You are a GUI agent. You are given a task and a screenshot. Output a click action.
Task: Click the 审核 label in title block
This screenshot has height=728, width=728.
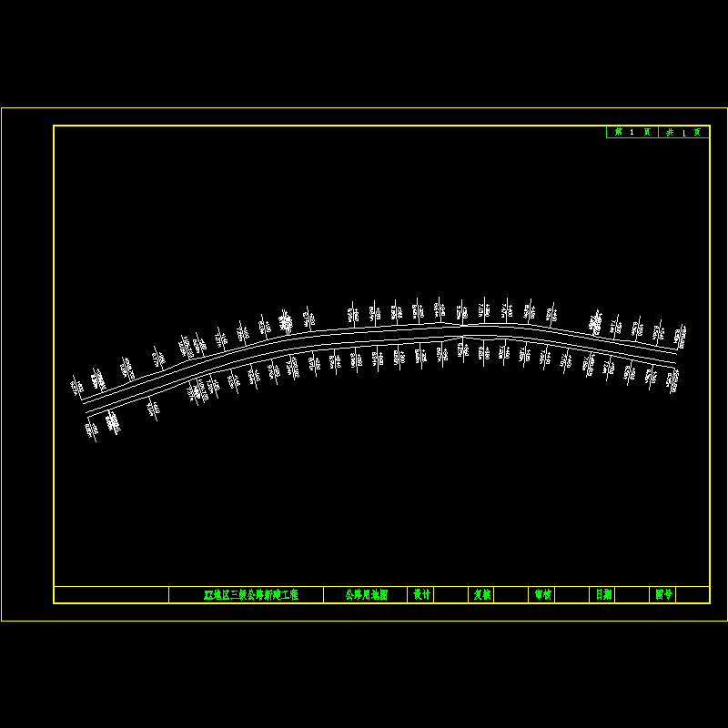coord(542,594)
